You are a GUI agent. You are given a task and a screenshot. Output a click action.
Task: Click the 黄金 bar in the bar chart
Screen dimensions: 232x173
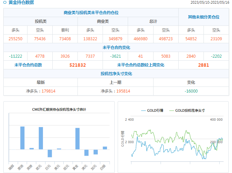coord(77,138)
